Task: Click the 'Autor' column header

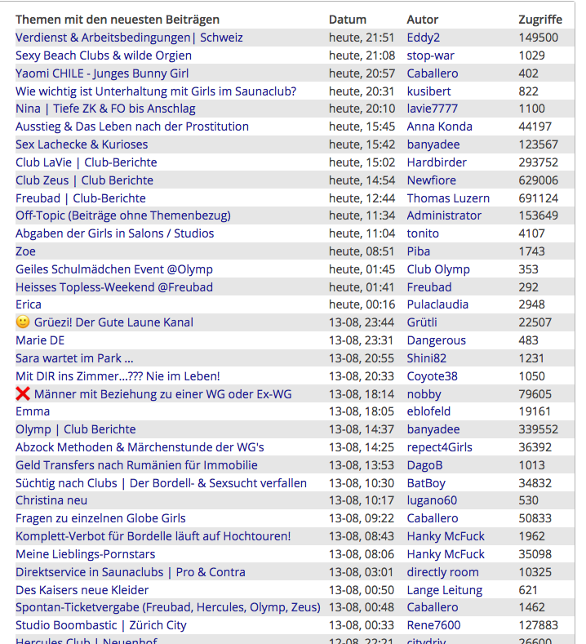Action: (423, 20)
